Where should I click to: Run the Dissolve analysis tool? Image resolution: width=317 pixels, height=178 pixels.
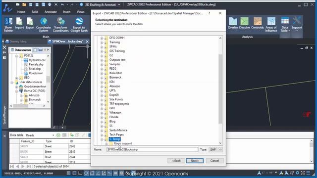244,23
